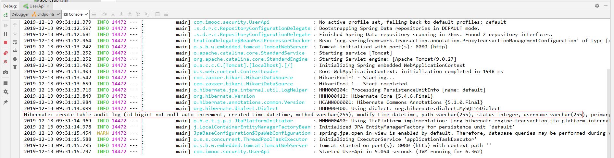Image resolution: width=614 pixels, height=158 pixels.
Task: Click 'HikariPool-1 - Start completed.' message
Action: tap(364, 84)
